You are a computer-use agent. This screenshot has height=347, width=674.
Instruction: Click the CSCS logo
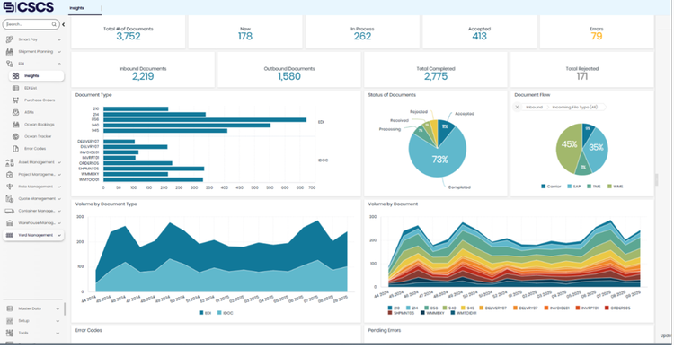click(x=29, y=7)
